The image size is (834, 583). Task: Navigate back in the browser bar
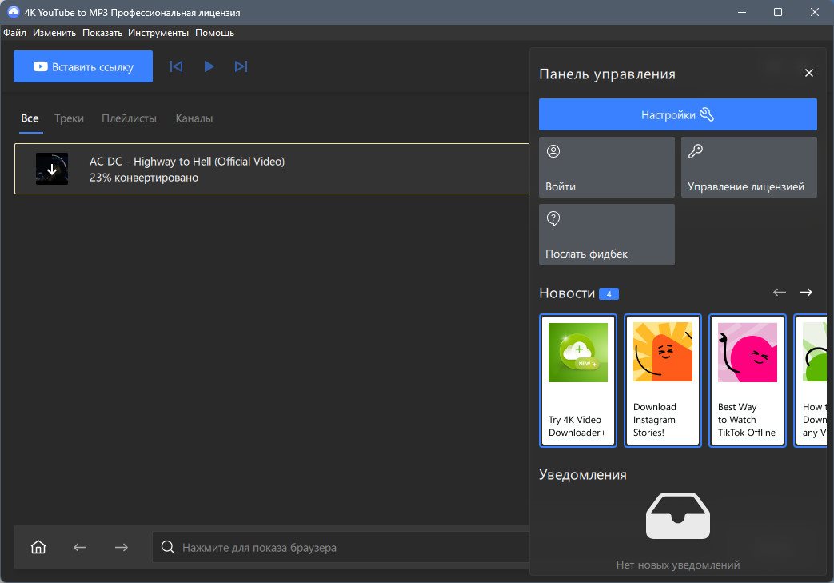[80, 547]
